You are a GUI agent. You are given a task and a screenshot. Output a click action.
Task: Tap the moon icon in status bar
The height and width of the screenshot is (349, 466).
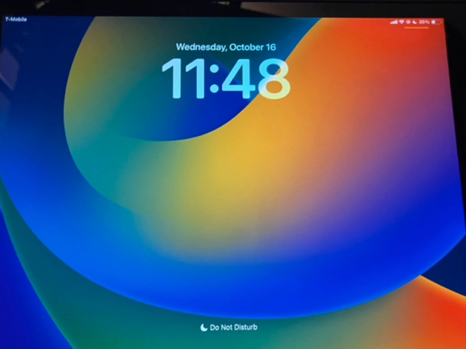click(x=415, y=22)
